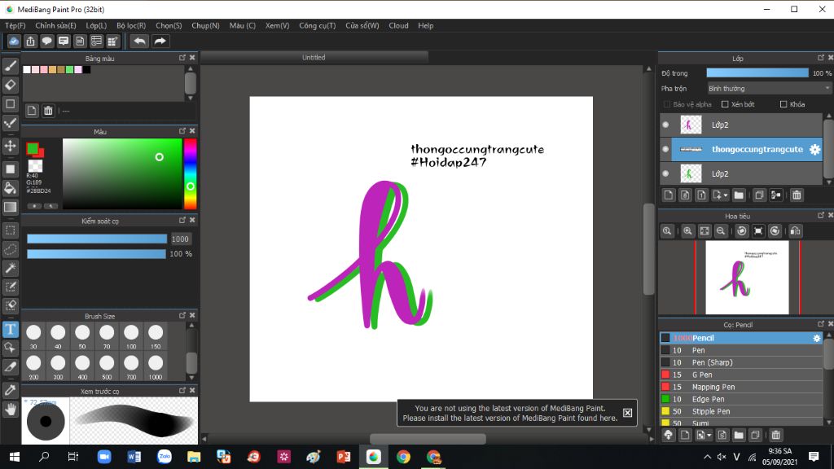This screenshot has height=469, width=834.
Task: Click the brush size value field 1000
Action: pos(180,239)
